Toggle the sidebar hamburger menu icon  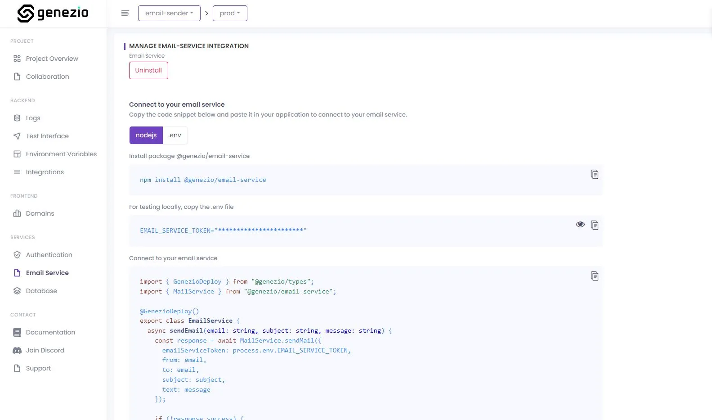coord(125,14)
